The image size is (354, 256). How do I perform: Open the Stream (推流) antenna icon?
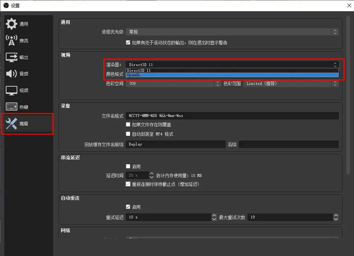(12, 40)
